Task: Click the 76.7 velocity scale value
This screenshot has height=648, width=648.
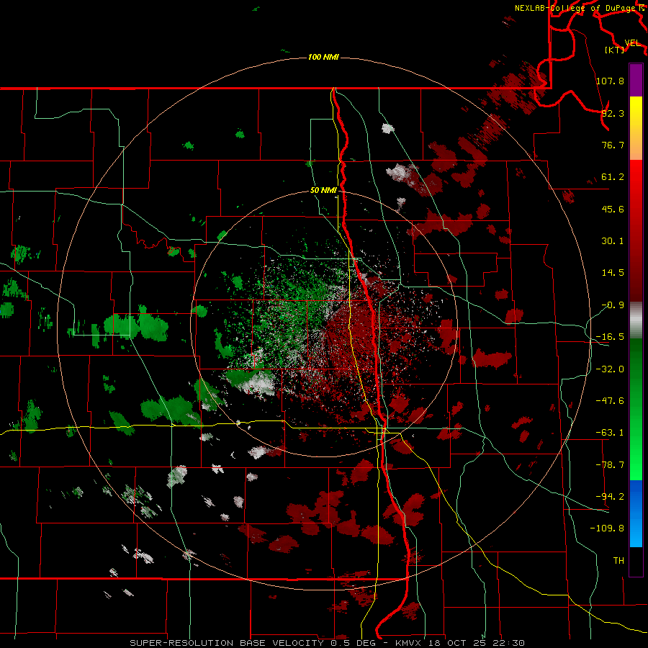Action: pyautogui.click(x=613, y=145)
